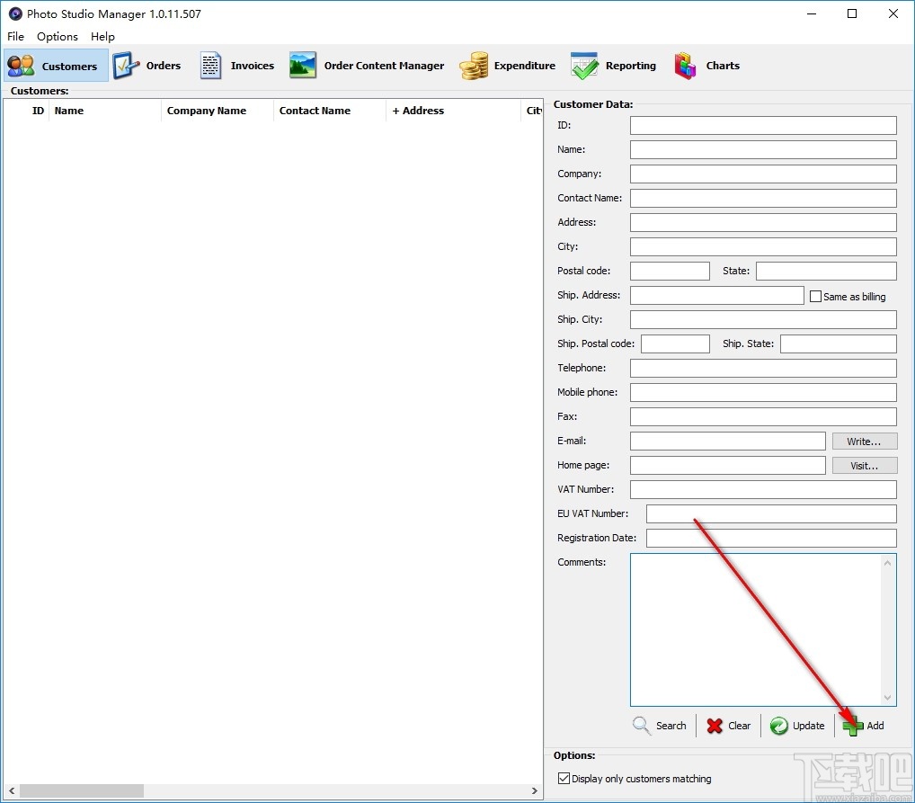Focus the E-mail input field
This screenshot has width=915, height=803.
[x=728, y=441]
